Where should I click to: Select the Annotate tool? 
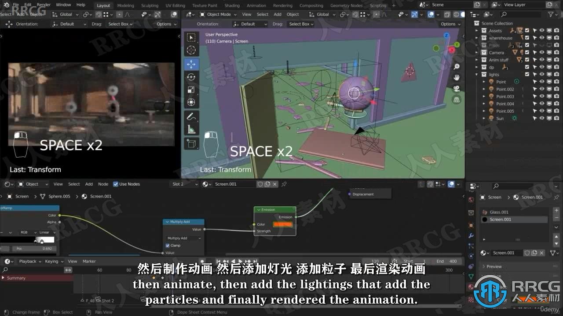(x=191, y=117)
